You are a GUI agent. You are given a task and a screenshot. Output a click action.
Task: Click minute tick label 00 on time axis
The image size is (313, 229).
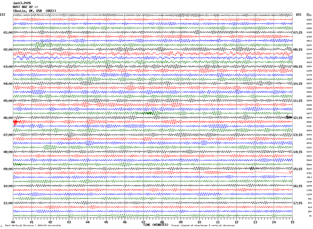pyautogui.click(x=13, y=222)
